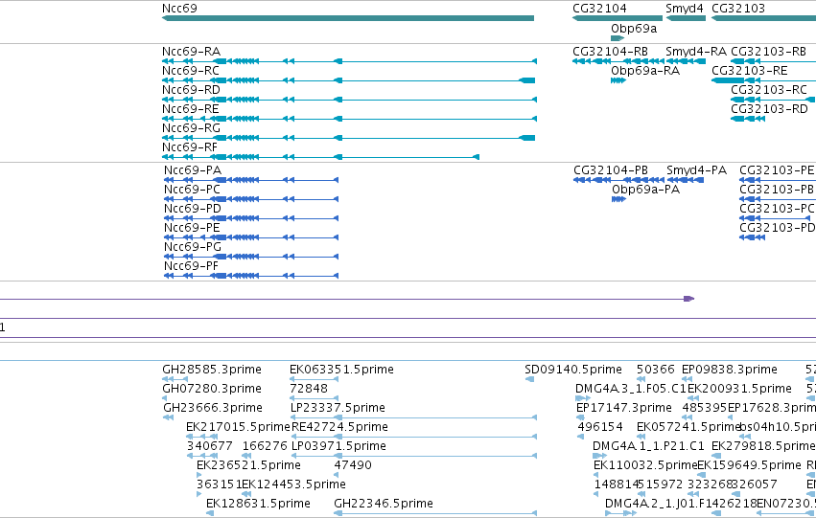Image resolution: width=816 pixels, height=518 pixels.
Task: Select the Ncc69 gene bar
Action: click(x=348, y=19)
